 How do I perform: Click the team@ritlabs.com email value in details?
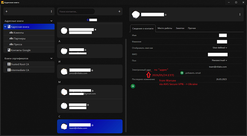pos(218,67)
